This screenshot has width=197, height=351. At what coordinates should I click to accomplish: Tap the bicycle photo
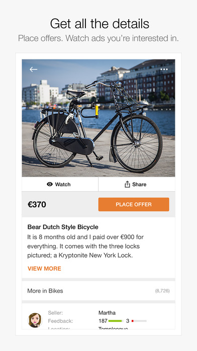tap(98, 118)
